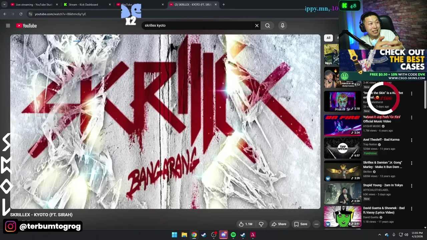Screen dimensions: 427x240
Task: Open the Windows Start menu
Action: click(x=174, y=235)
